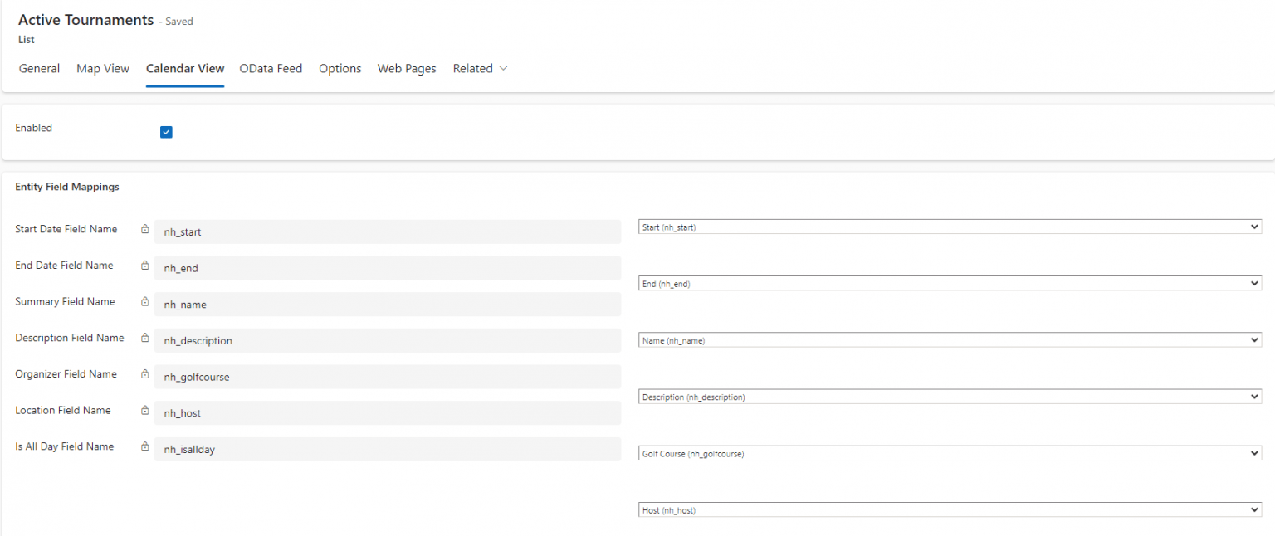Click the Enabled label
Screen dimensions: 1275x536
pos(34,128)
